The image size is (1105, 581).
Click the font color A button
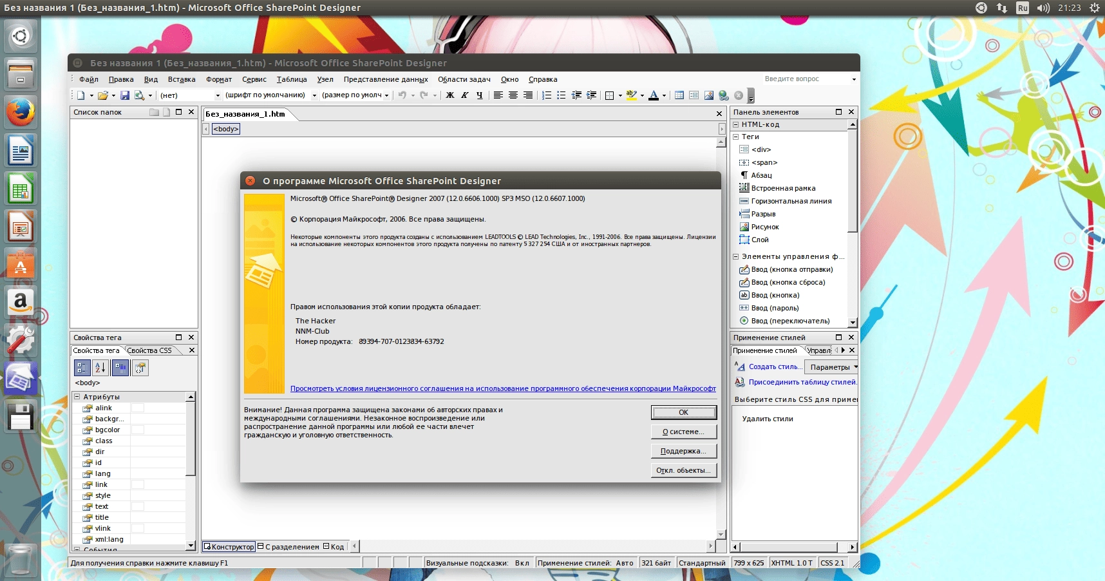pyautogui.click(x=654, y=95)
